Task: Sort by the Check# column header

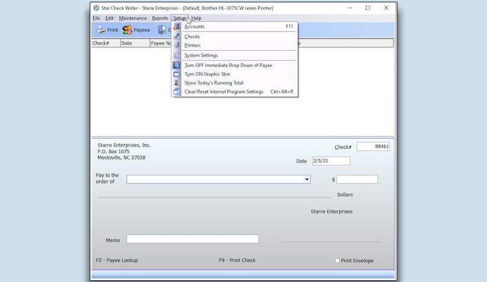Action: pos(106,43)
